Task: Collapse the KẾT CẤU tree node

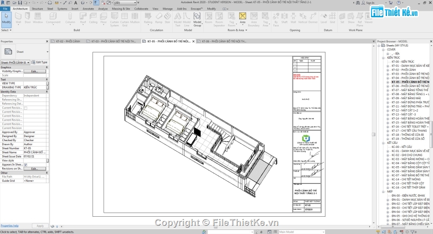Action: (x=383, y=143)
